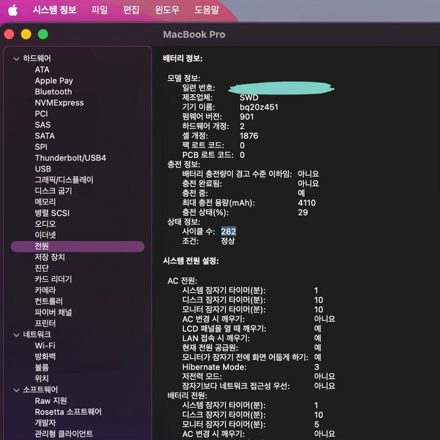Select Wi-Fi under 네트워크

[45, 346]
